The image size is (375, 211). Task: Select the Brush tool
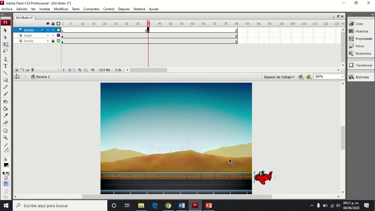click(x=5, y=93)
